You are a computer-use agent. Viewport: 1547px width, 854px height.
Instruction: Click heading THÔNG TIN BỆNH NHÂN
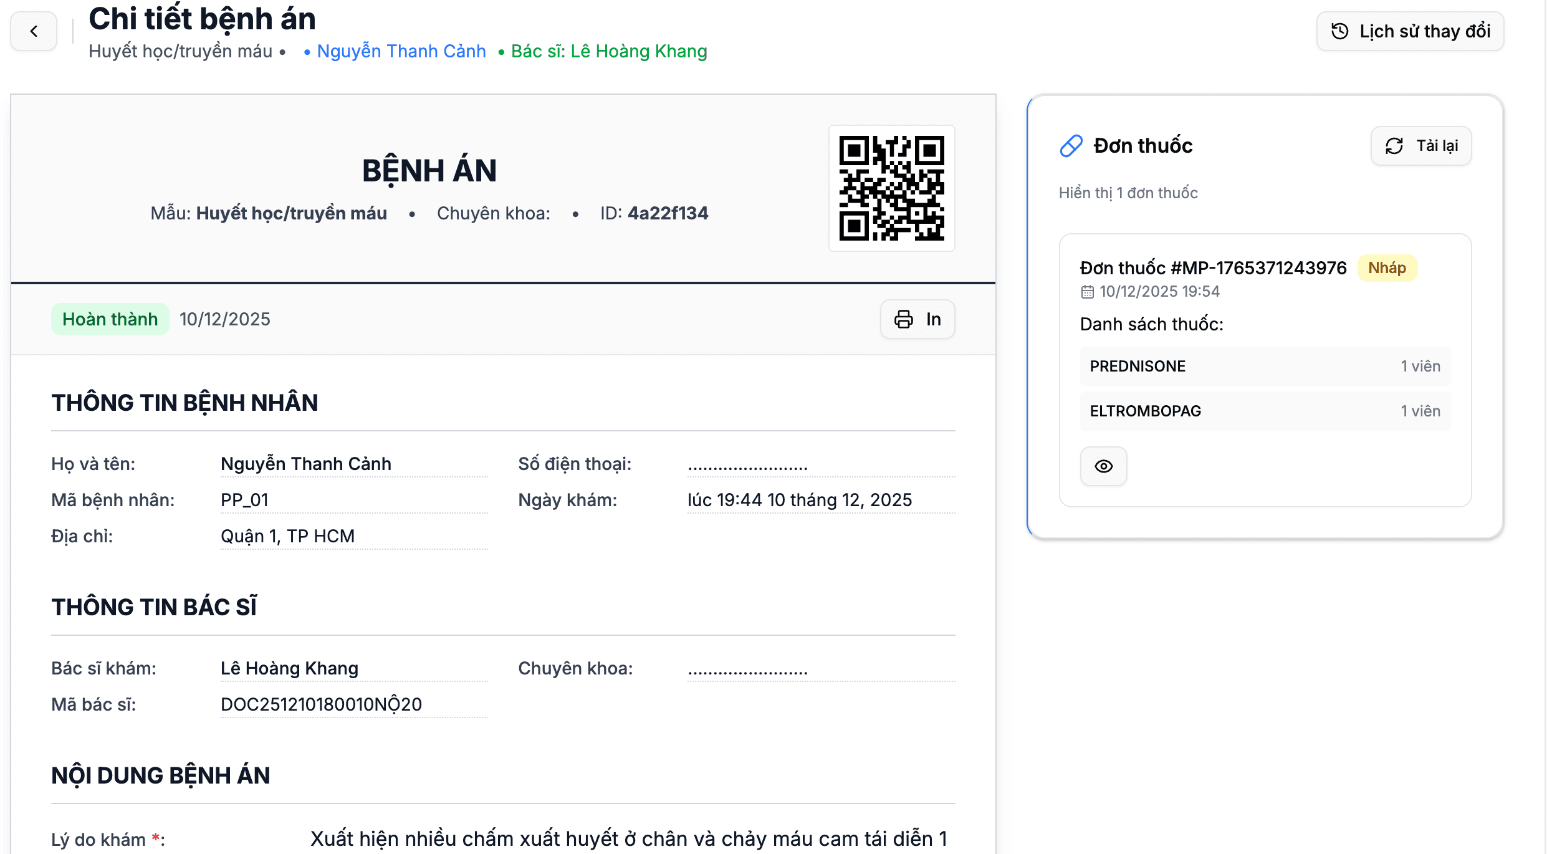coord(184,403)
